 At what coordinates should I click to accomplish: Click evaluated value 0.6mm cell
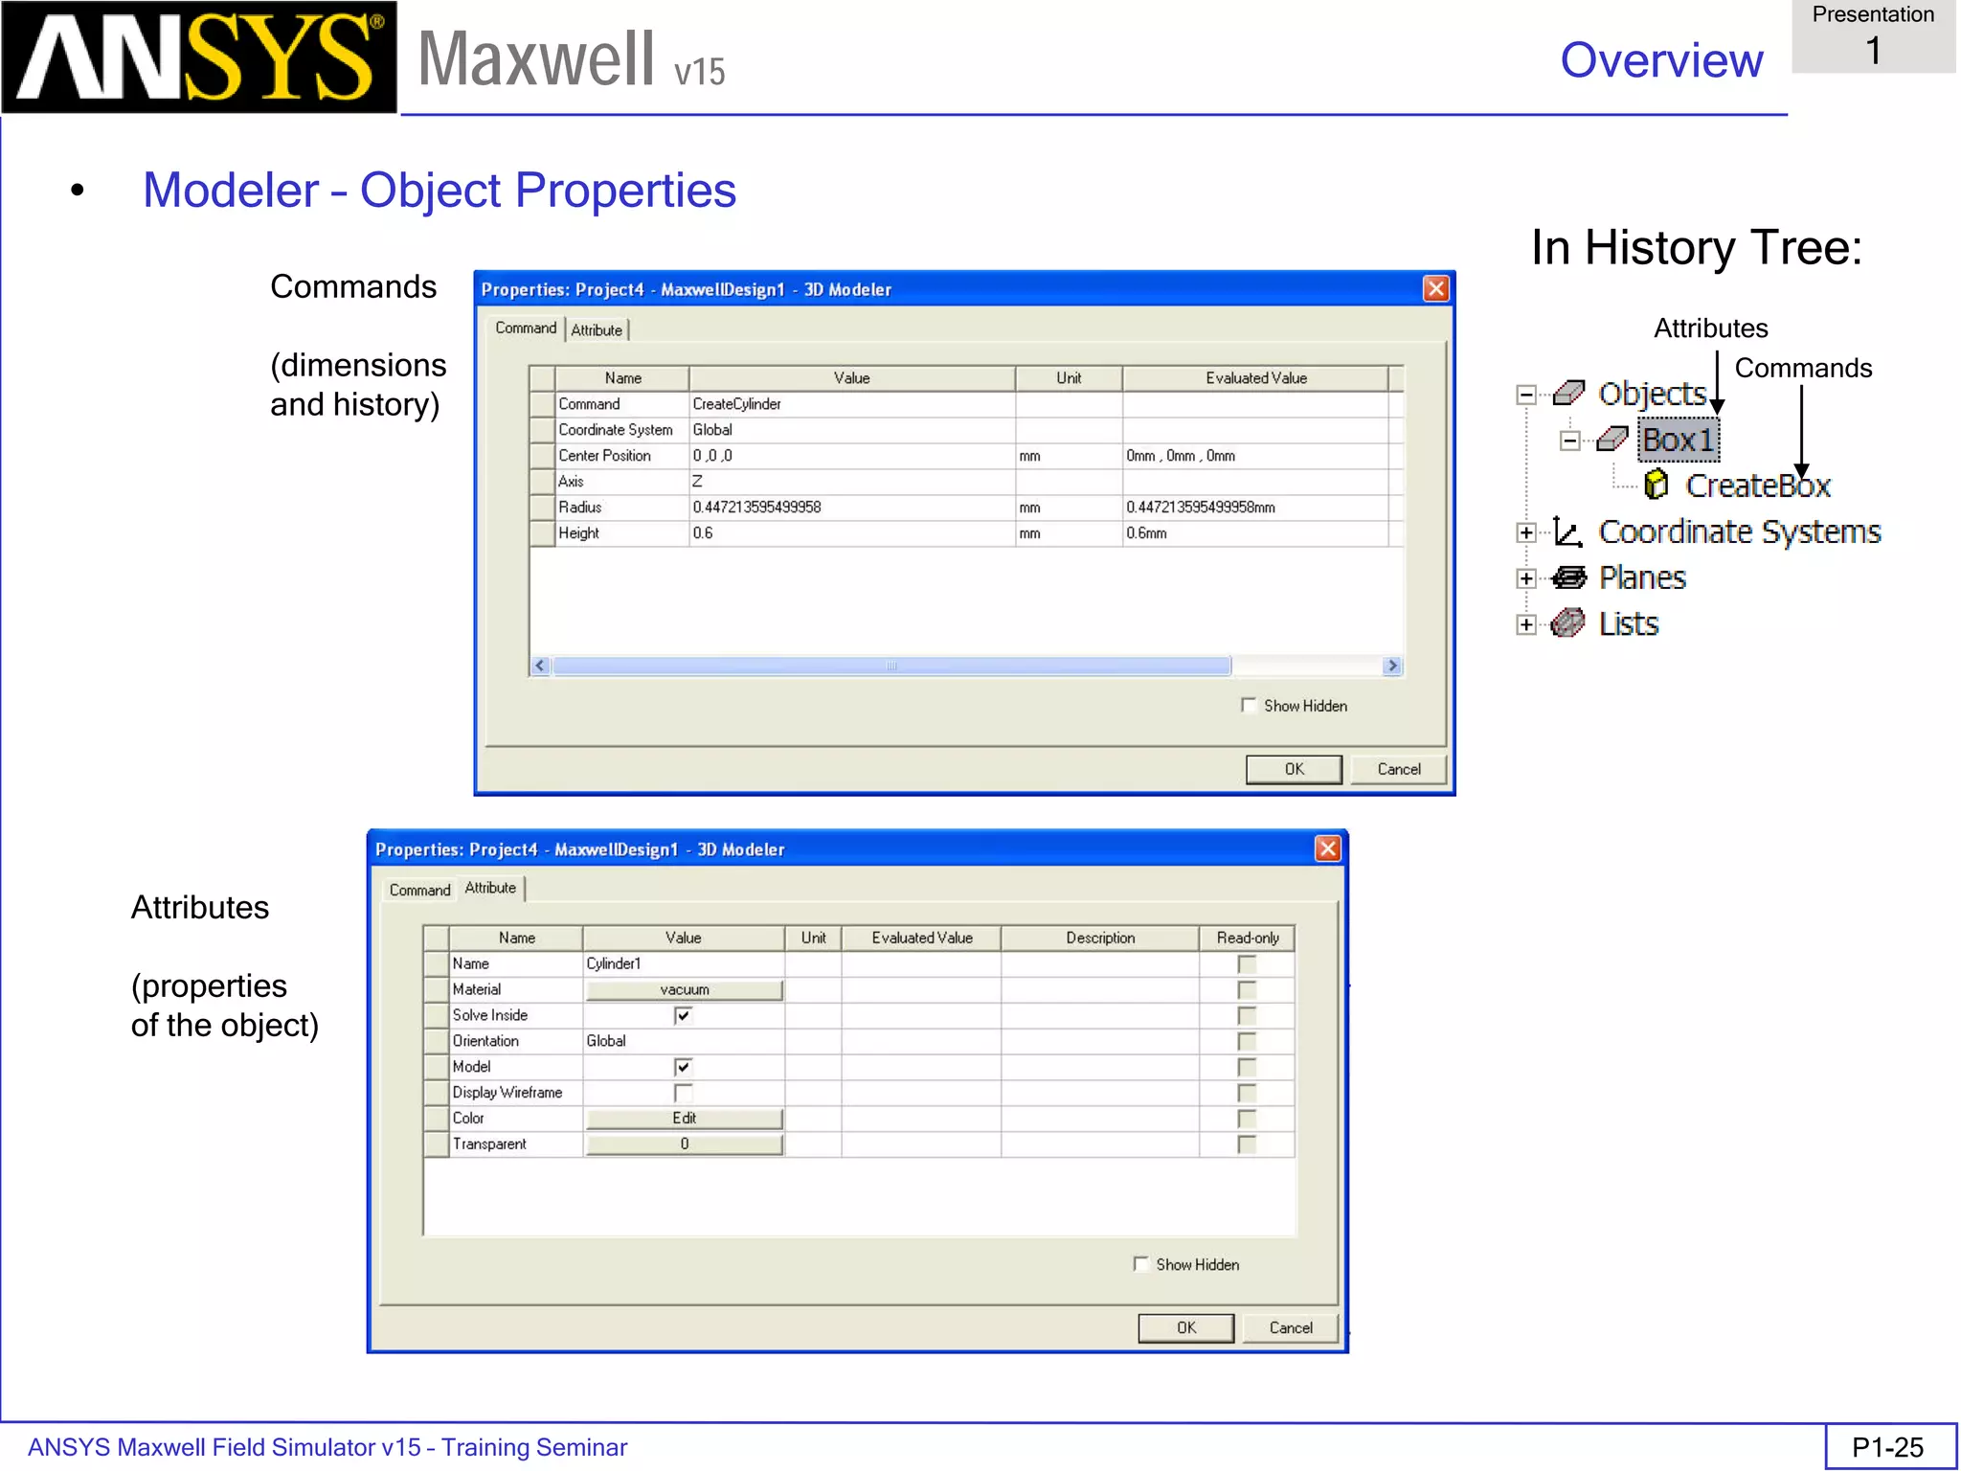(1255, 533)
